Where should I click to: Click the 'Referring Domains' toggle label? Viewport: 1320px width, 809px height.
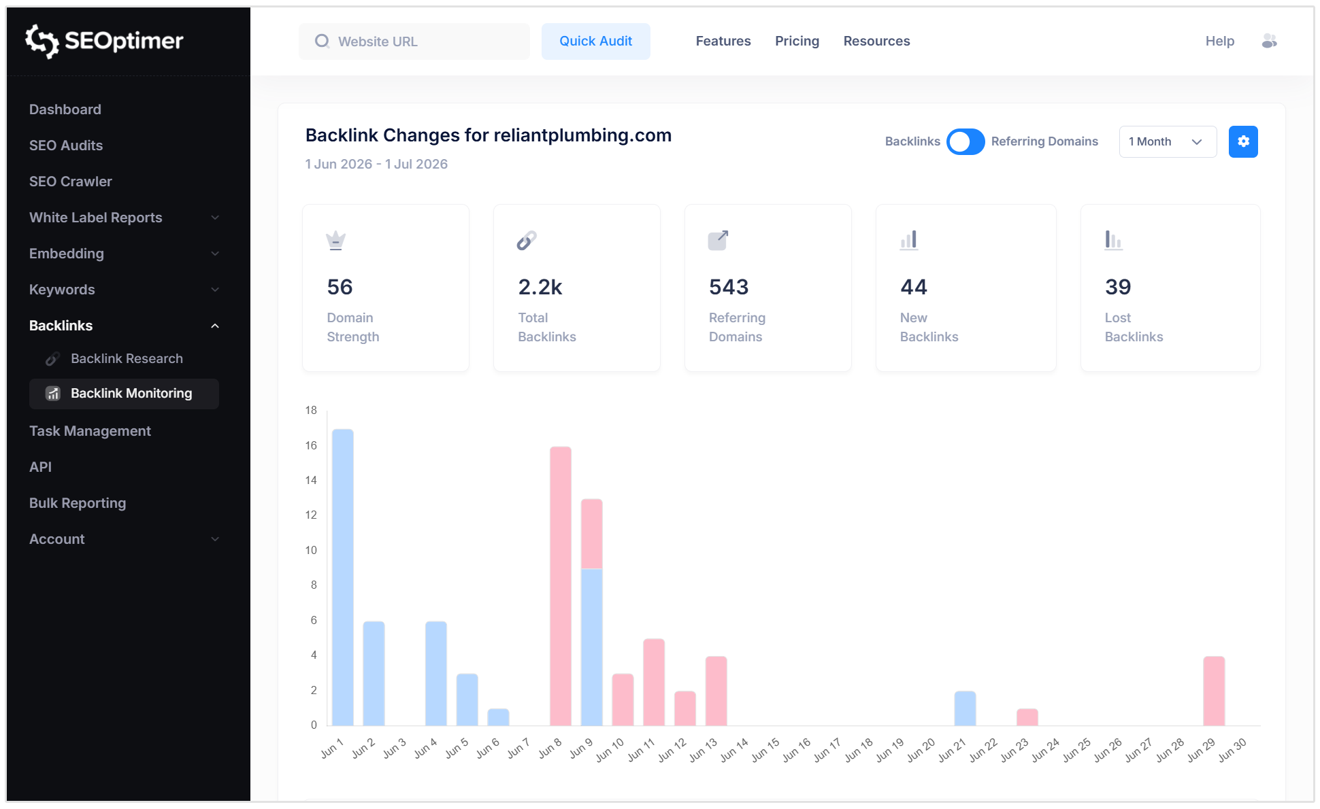pyautogui.click(x=1044, y=141)
